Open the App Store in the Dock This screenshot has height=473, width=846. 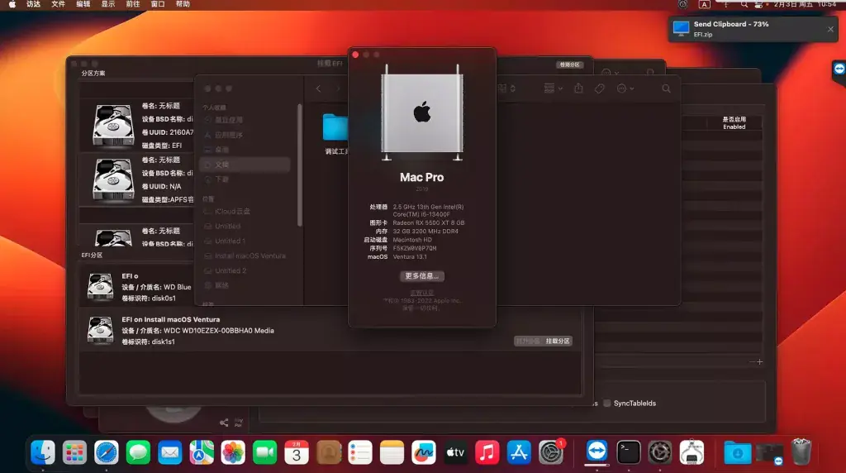(519, 452)
